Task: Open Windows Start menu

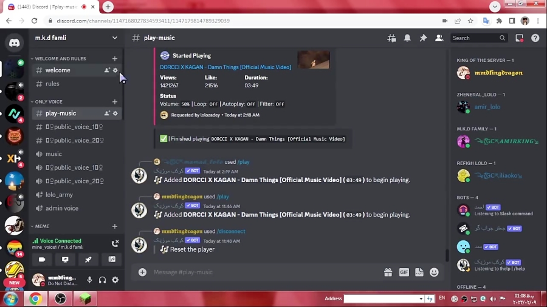Action: (x=10, y=299)
